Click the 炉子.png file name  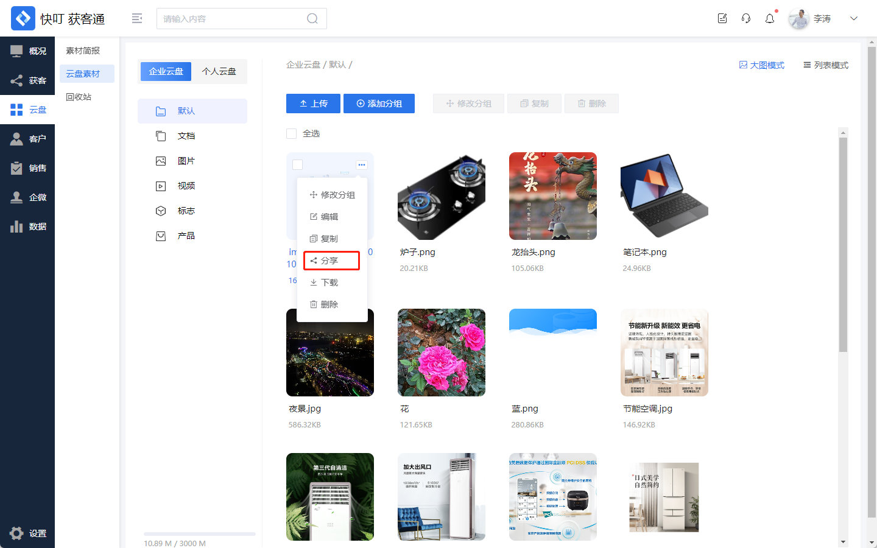[x=418, y=252]
